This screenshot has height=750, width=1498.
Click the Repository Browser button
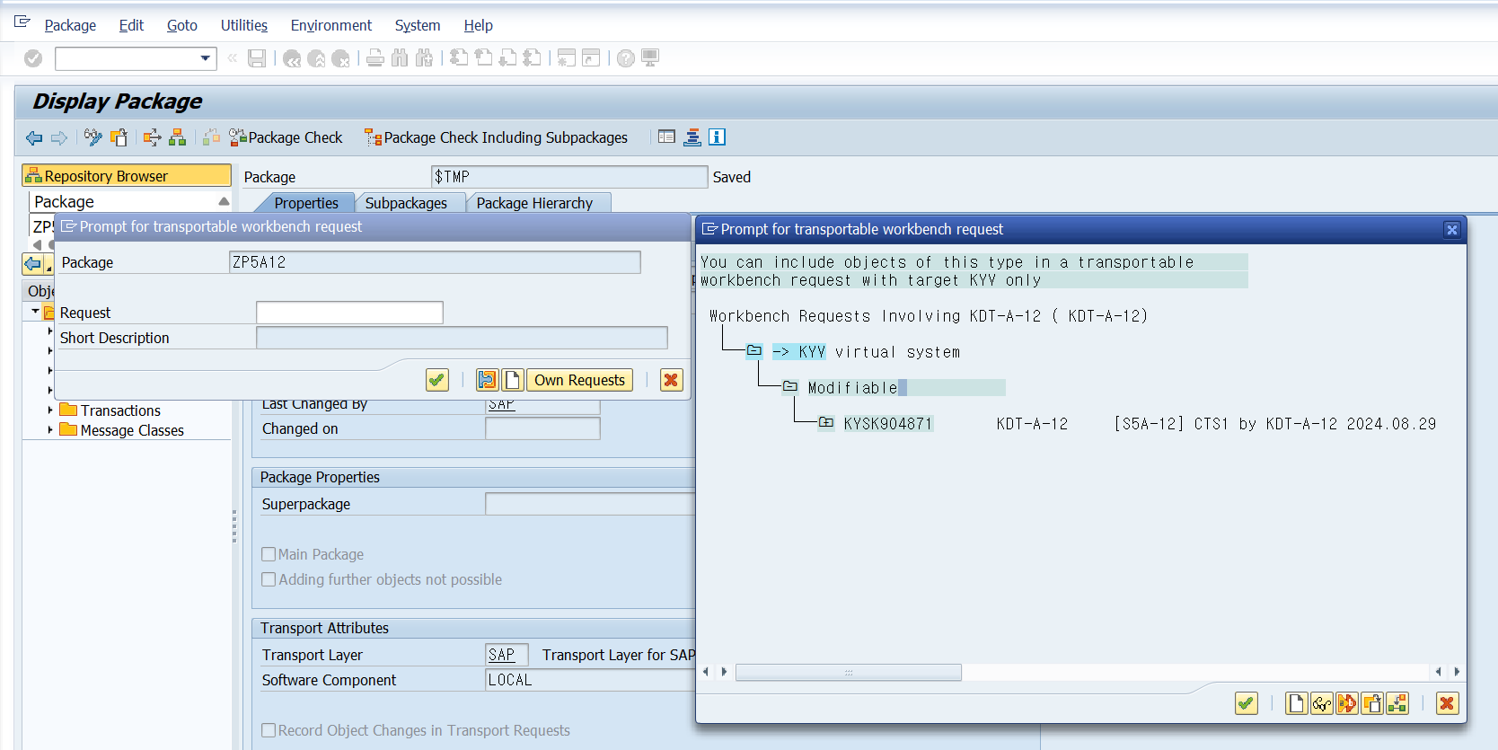pyautogui.click(x=127, y=176)
